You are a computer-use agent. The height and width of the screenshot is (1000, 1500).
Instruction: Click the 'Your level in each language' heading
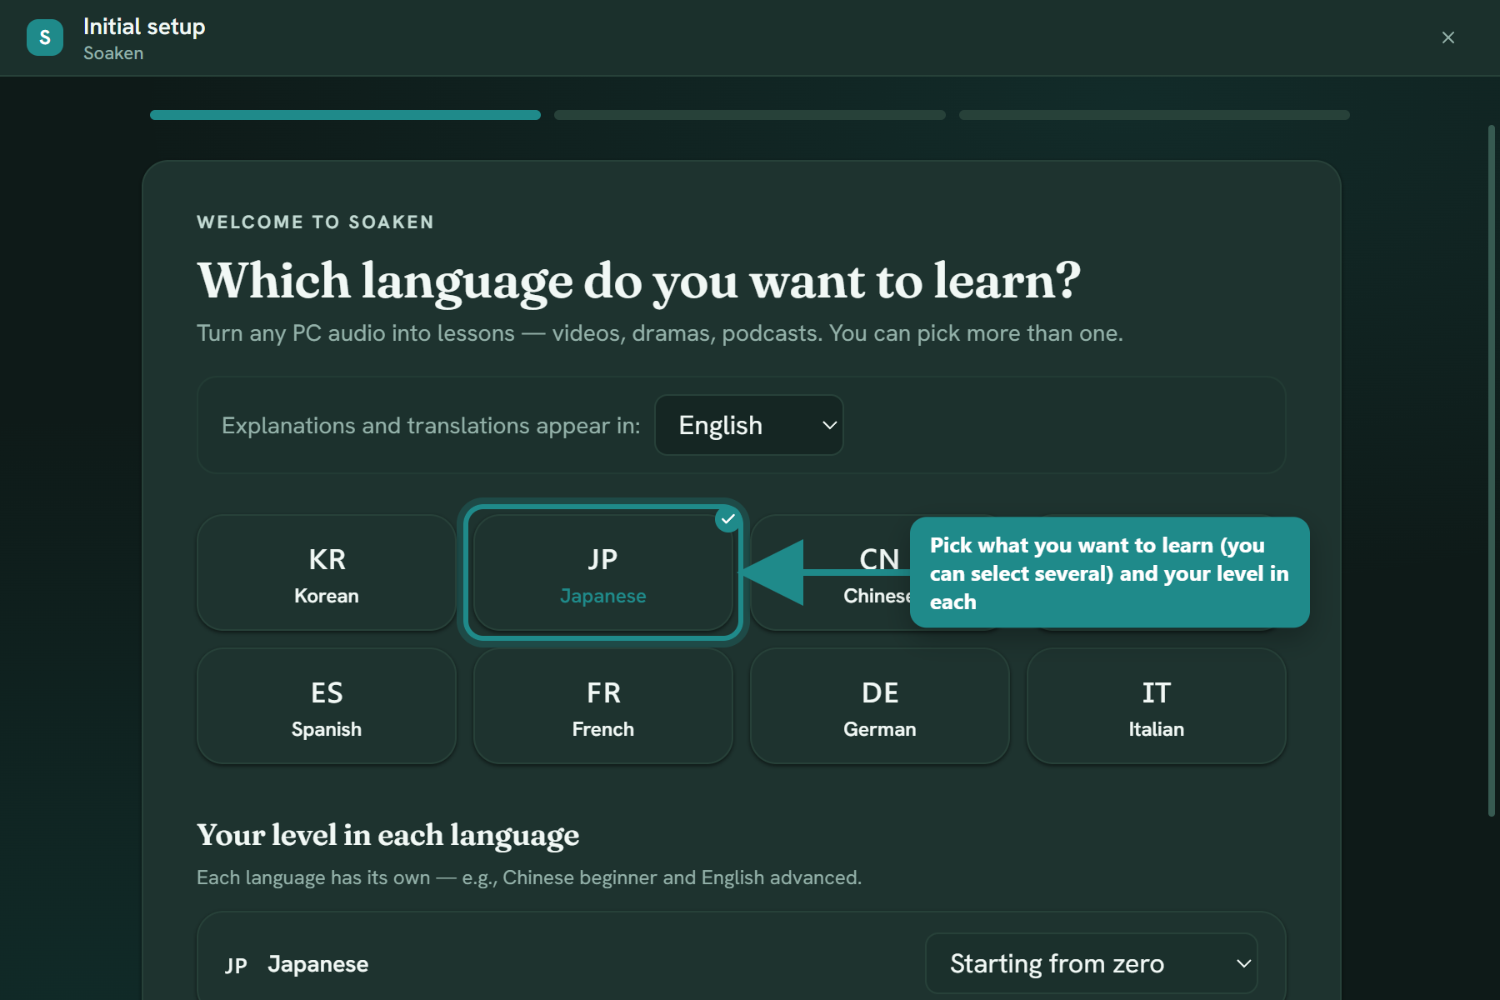(388, 835)
